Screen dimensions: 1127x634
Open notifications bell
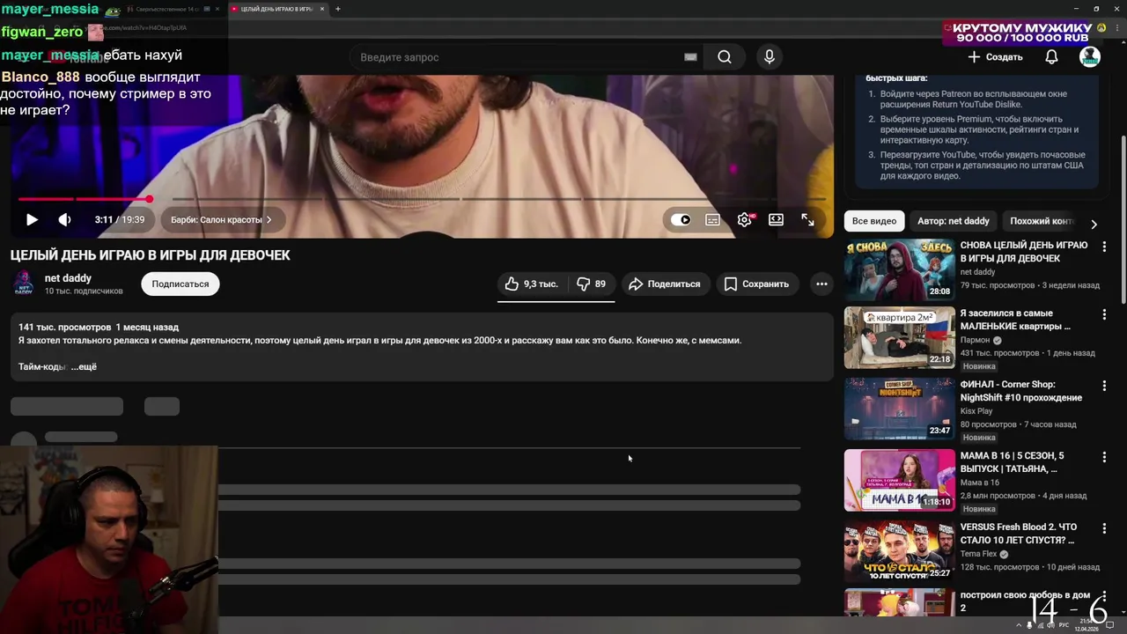(x=1051, y=57)
